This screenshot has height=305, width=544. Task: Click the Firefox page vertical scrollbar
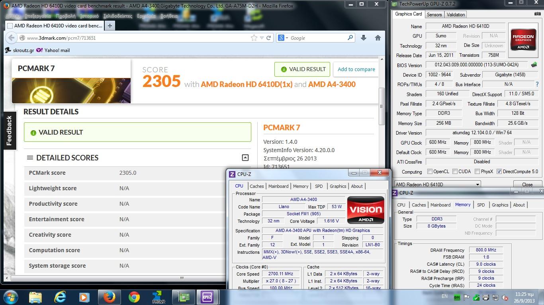[x=381, y=106]
